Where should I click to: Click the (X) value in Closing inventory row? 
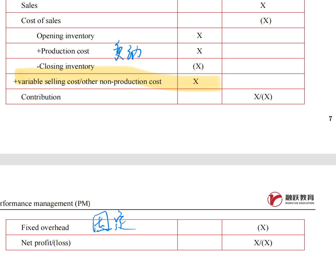198,66
